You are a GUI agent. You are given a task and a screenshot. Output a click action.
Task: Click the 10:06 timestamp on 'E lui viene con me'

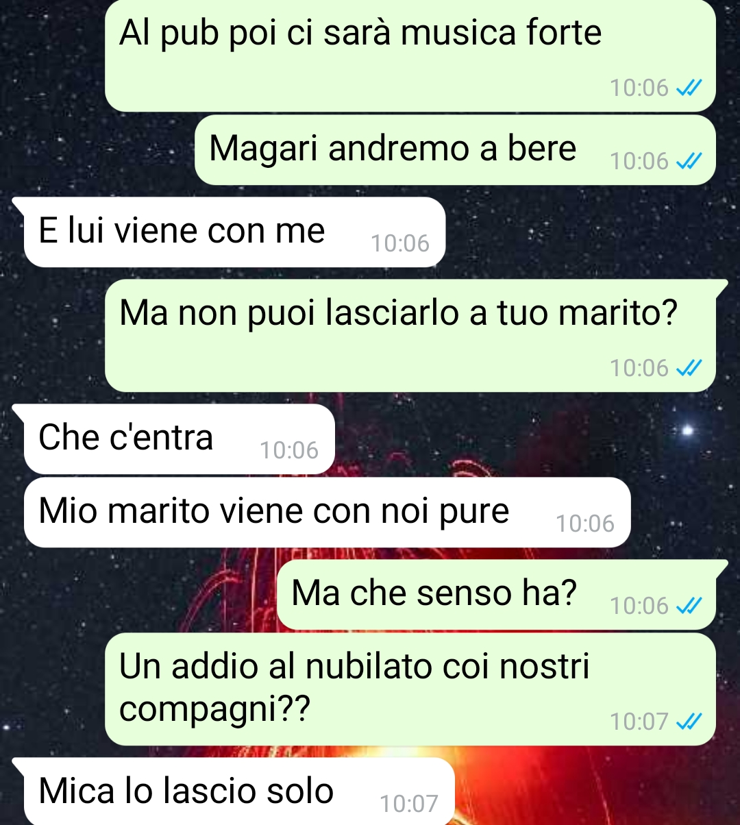[400, 243]
